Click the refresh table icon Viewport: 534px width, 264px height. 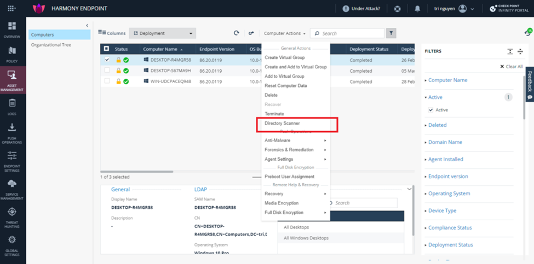click(x=237, y=33)
